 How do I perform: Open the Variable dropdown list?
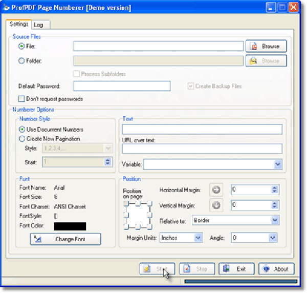[x=278, y=164]
